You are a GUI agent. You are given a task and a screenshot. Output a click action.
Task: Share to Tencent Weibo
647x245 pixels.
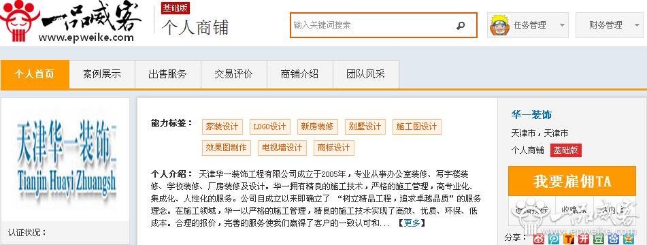554,238
